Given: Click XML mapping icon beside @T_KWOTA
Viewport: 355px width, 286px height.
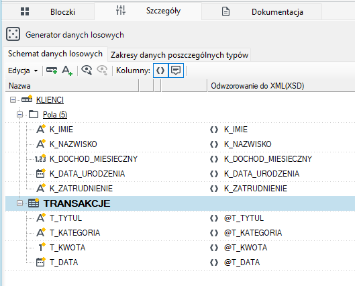Looking at the screenshot, I should click(214, 248).
